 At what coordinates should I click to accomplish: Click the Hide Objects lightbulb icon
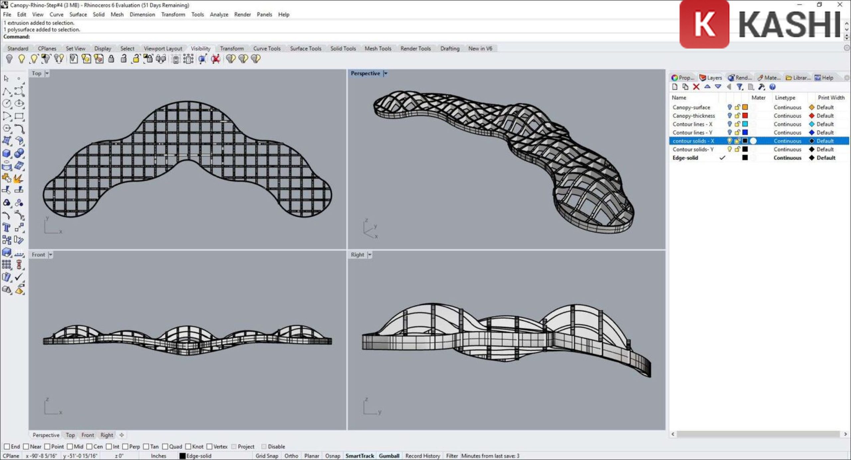9,59
